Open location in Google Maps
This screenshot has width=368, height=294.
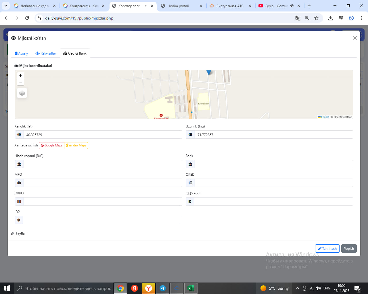pos(52,146)
